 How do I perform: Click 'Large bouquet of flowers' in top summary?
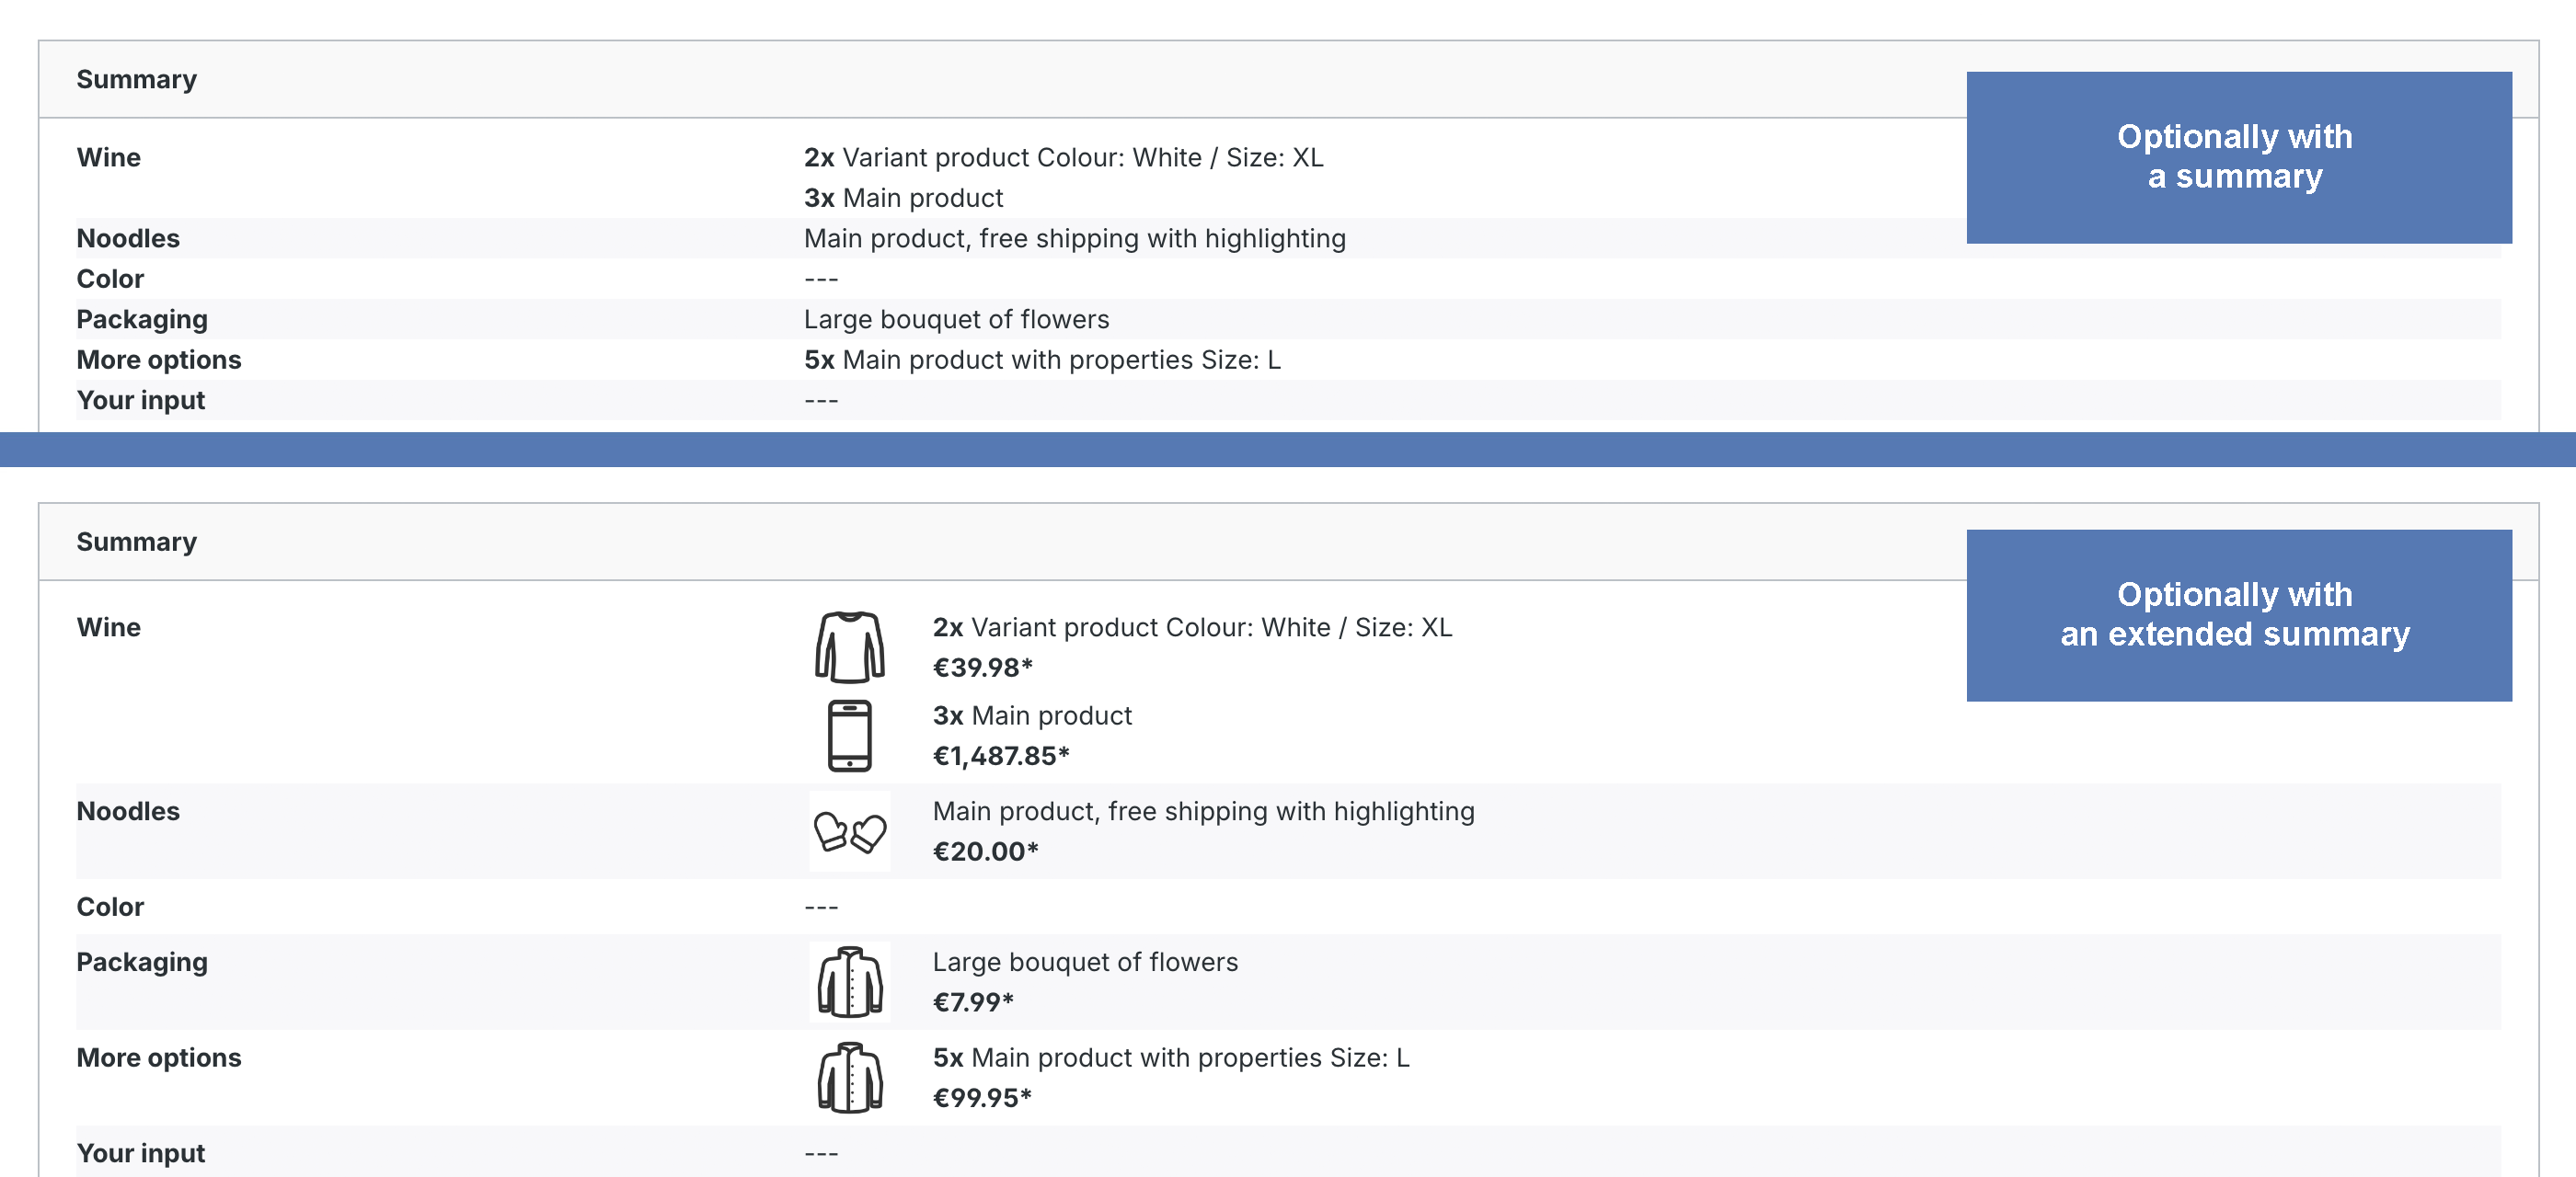pos(956,320)
